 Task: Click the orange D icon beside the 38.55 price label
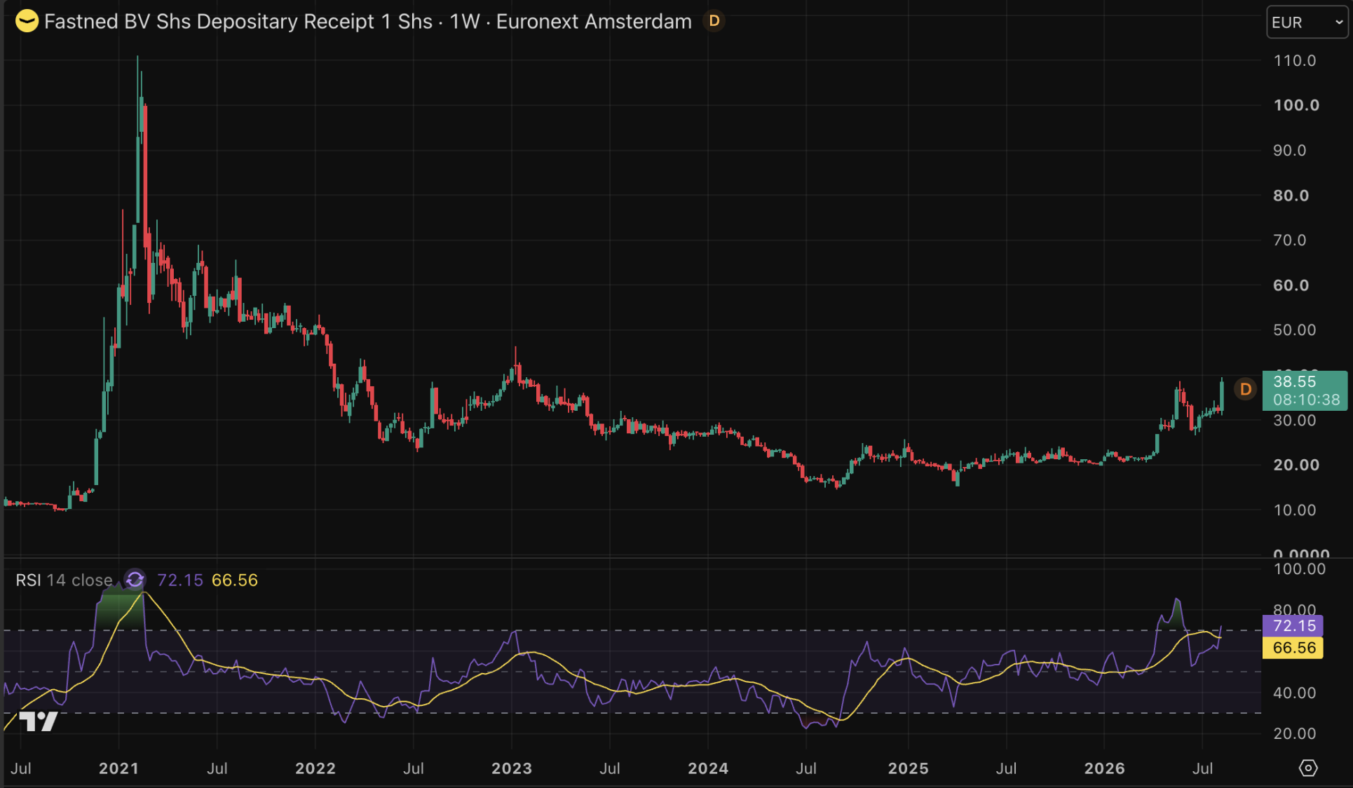(1246, 390)
